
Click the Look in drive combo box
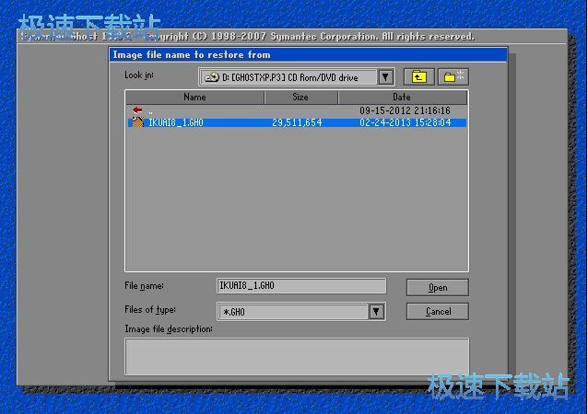click(296, 77)
